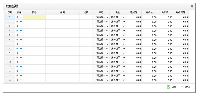The image size is (199, 95).
Task: Click the plus icon in row 12
Action: tap(17, 67)
